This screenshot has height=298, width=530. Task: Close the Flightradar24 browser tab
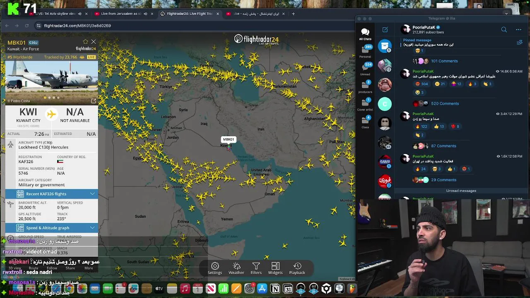point(217,14)
